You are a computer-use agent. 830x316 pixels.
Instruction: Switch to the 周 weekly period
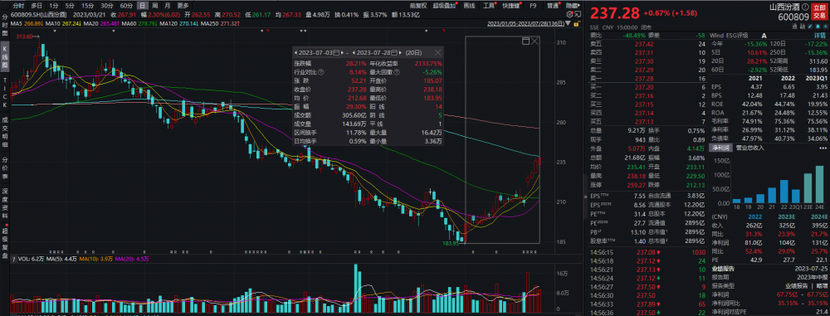point(154,5)
